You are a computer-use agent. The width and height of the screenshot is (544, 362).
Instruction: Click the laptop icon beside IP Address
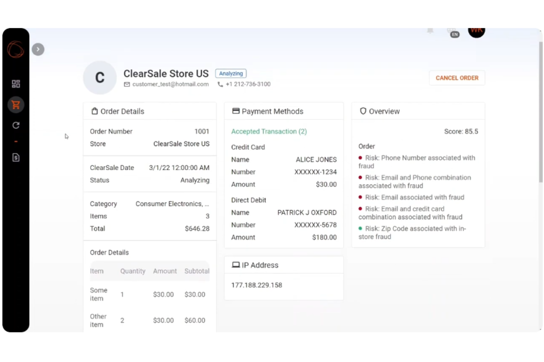(236, 265)
